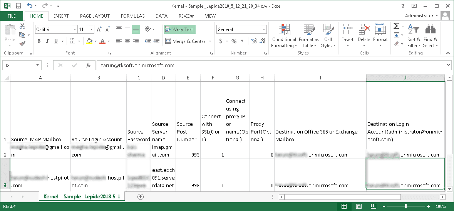Click Merge & Center button
This screenshot has height=211, width=454.
click(185, 41)
